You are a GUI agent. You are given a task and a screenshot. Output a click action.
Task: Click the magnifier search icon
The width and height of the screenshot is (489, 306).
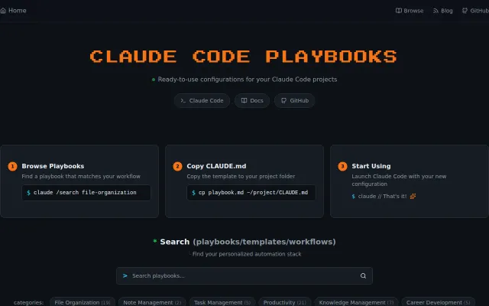(x=363, y=275)
